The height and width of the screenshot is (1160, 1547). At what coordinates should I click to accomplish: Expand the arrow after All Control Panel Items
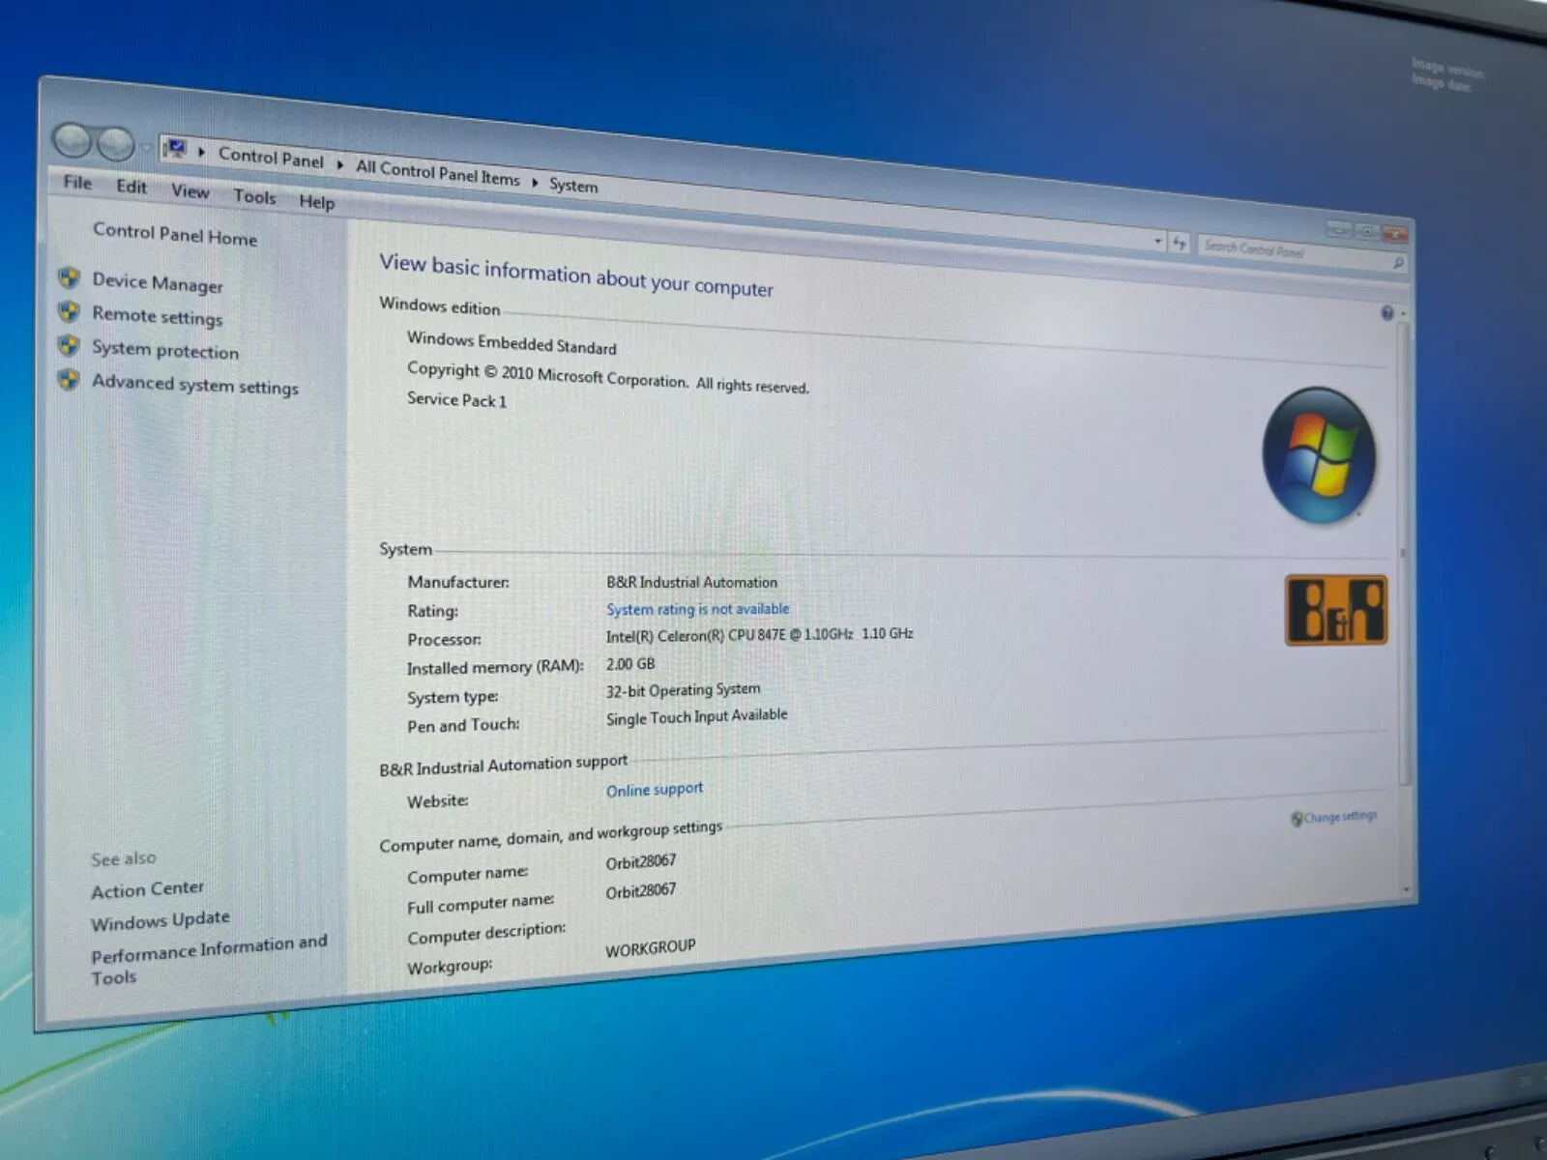(x=535, y=182)
